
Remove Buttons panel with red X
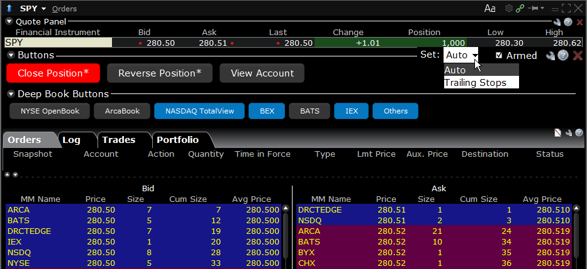pos(578,56)
